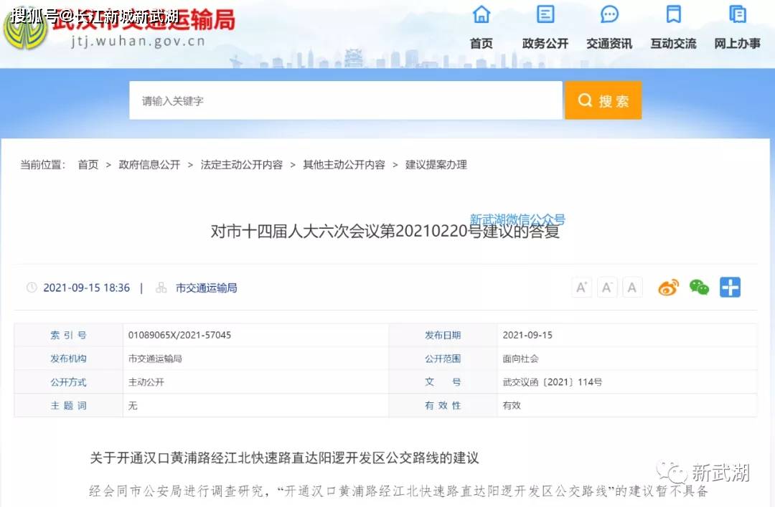
Task: Decrease font size with A- button
Action: click(607, 287)
